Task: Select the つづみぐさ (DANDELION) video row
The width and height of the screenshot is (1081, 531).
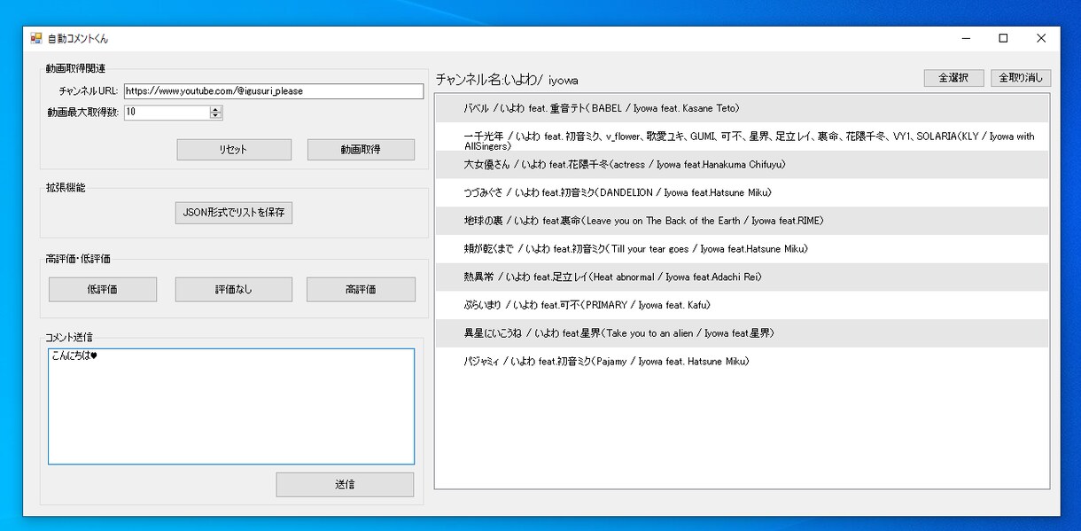Action: (741, 192)
